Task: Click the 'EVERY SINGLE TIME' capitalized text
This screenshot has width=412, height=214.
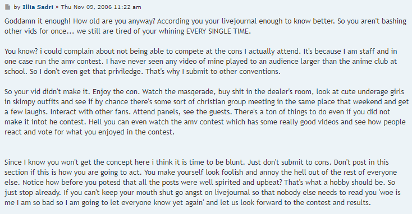Action: coord(217,31)
